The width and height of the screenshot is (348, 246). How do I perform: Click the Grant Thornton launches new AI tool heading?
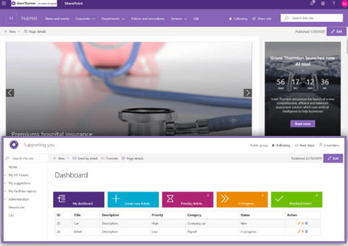tap(303, 61)
